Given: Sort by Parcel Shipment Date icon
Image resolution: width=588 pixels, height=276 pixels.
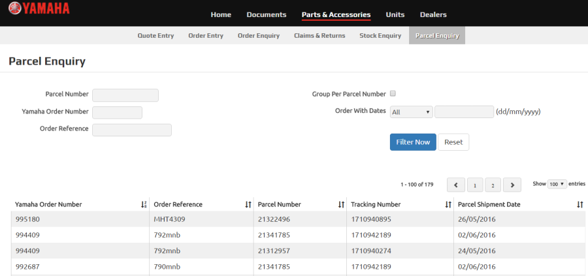Looking at the screenshot, I should click(x=580, y=204).
